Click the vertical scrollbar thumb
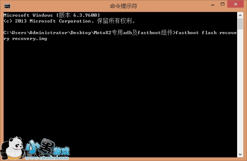This screenshot has height=161, width=247. click(x=240, y=24)
